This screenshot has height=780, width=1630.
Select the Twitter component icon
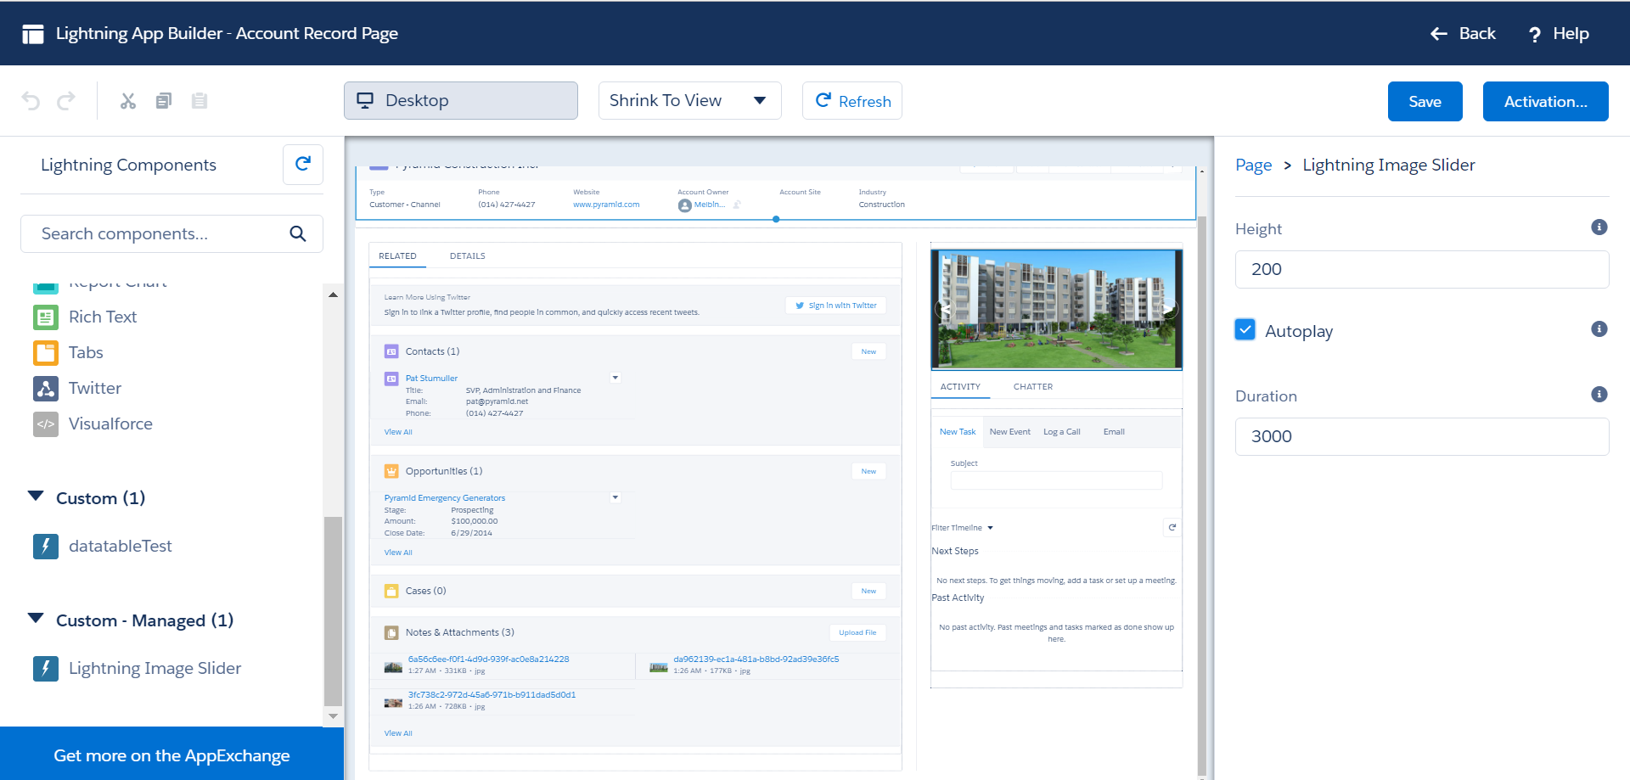pos(46,389)
